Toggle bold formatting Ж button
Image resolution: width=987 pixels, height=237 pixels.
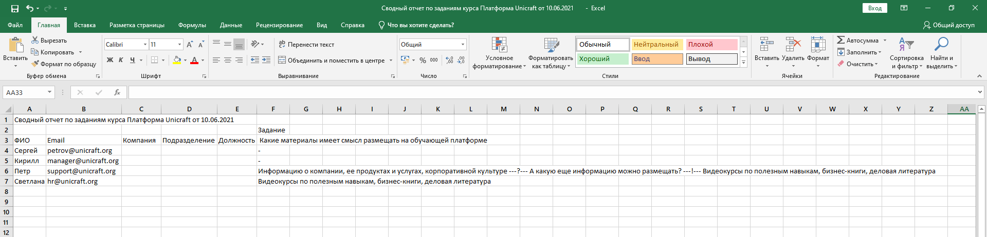pyautogui.click(x=109, y=60)
